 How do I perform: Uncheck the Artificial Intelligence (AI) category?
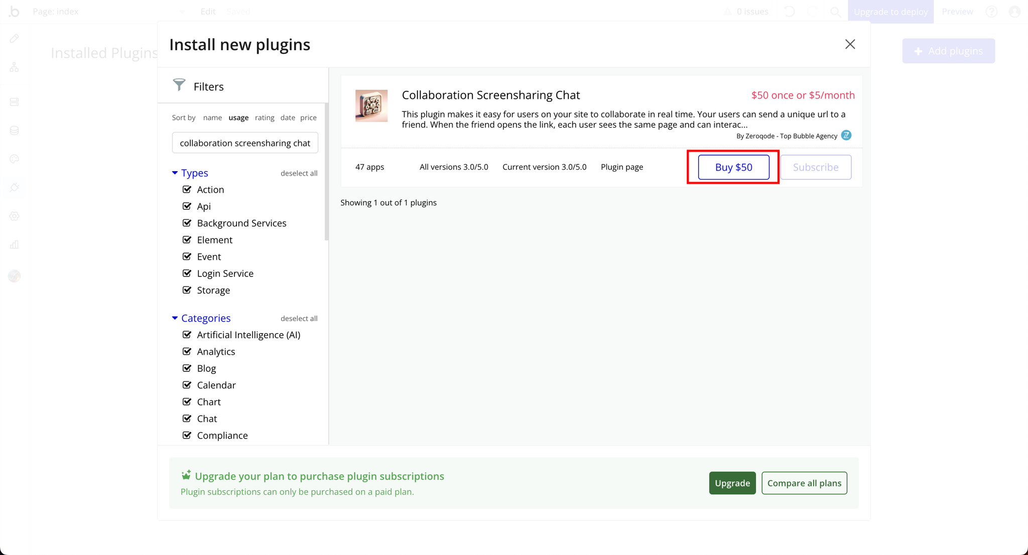click(x=187, y=335)
